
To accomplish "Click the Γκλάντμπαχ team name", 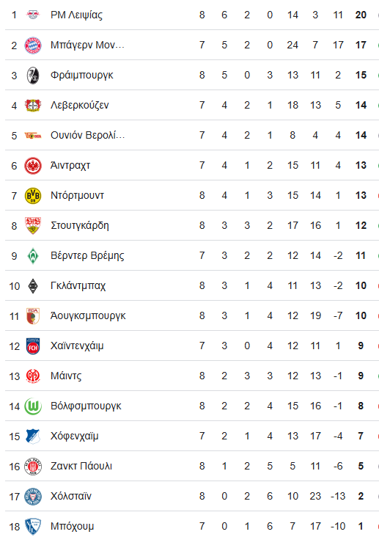I will (x=78, y=286).
